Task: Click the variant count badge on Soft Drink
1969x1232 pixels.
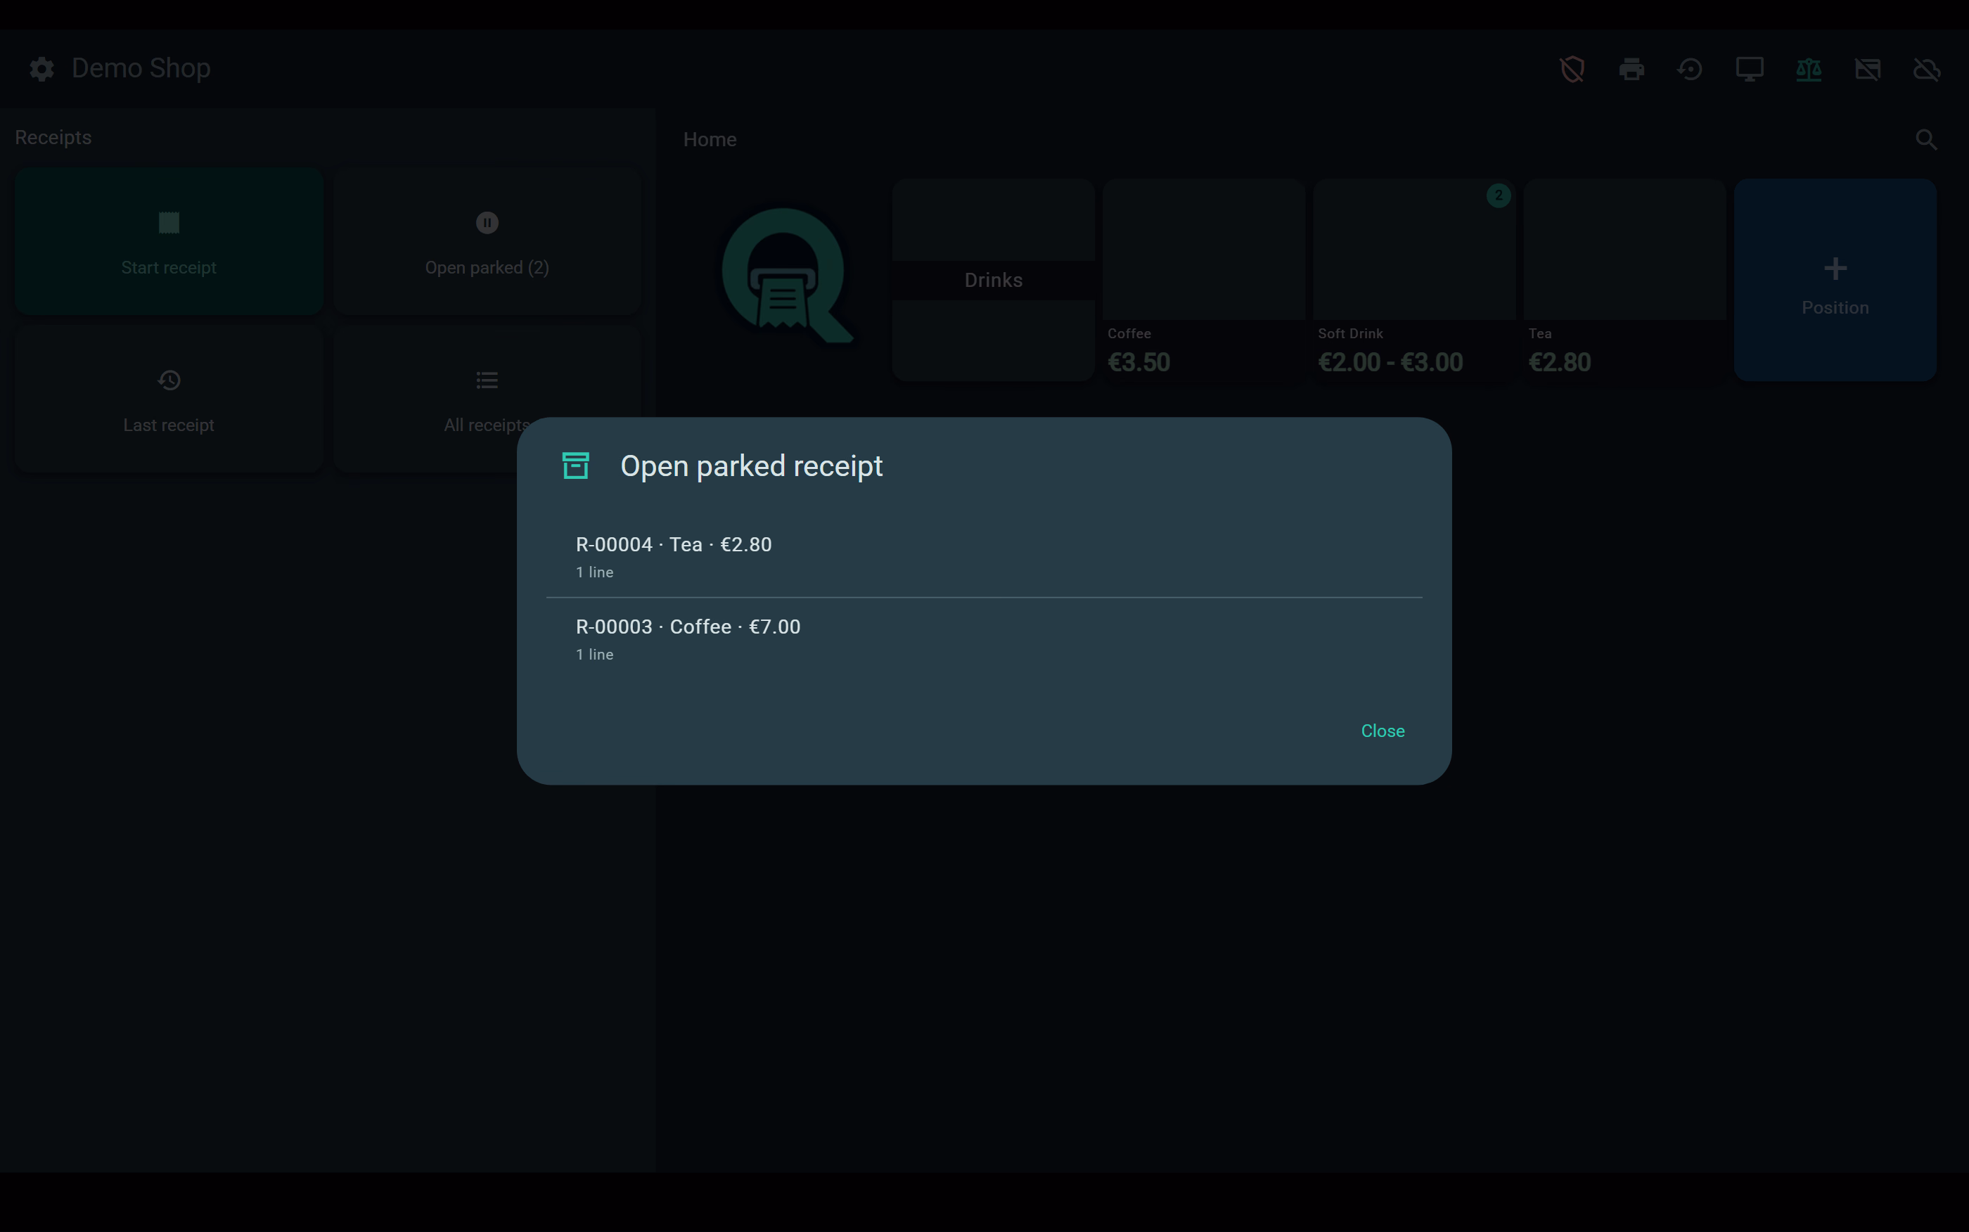Action: point(1498,195)
